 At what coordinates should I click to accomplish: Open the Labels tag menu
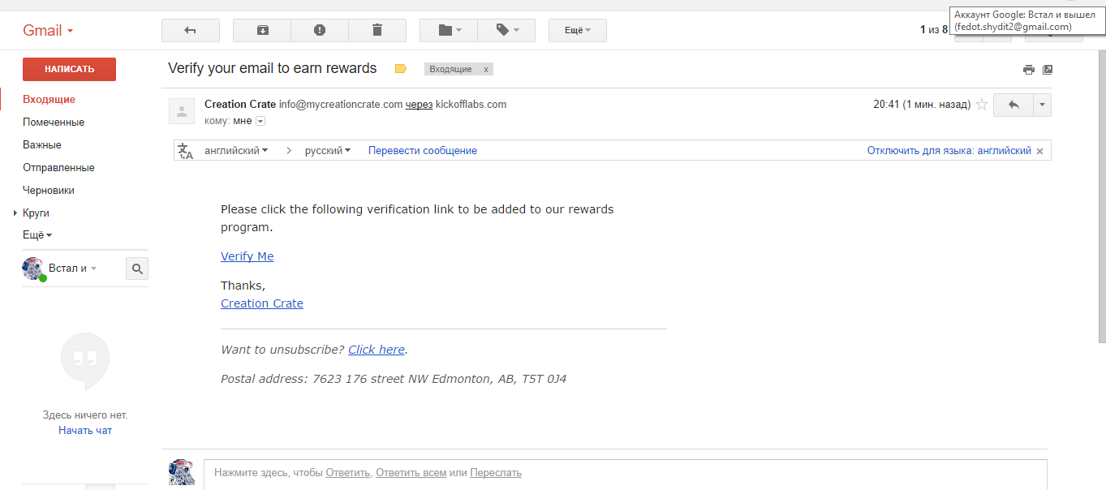point(506,30)
